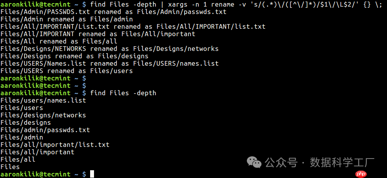Click the Files/Designs/NETWORKS renamed line

[110, 49]
